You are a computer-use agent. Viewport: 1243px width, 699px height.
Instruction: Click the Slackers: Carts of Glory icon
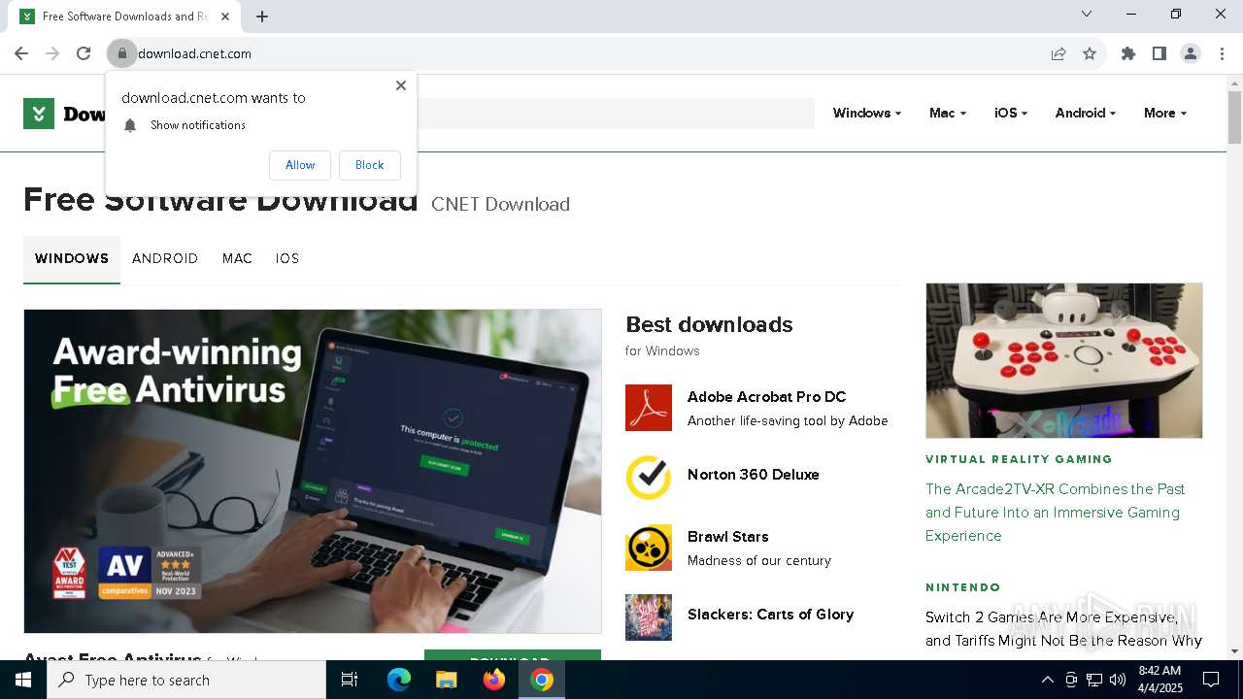pos(649,617)
